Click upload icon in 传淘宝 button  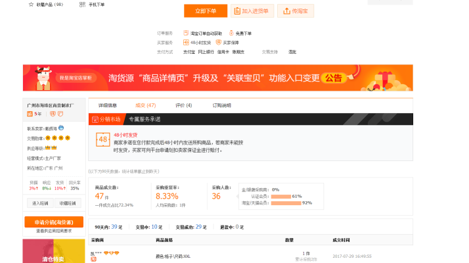coord(286,11)
